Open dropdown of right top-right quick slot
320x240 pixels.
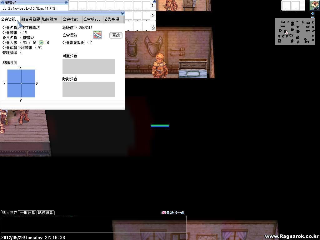point(296,10)
